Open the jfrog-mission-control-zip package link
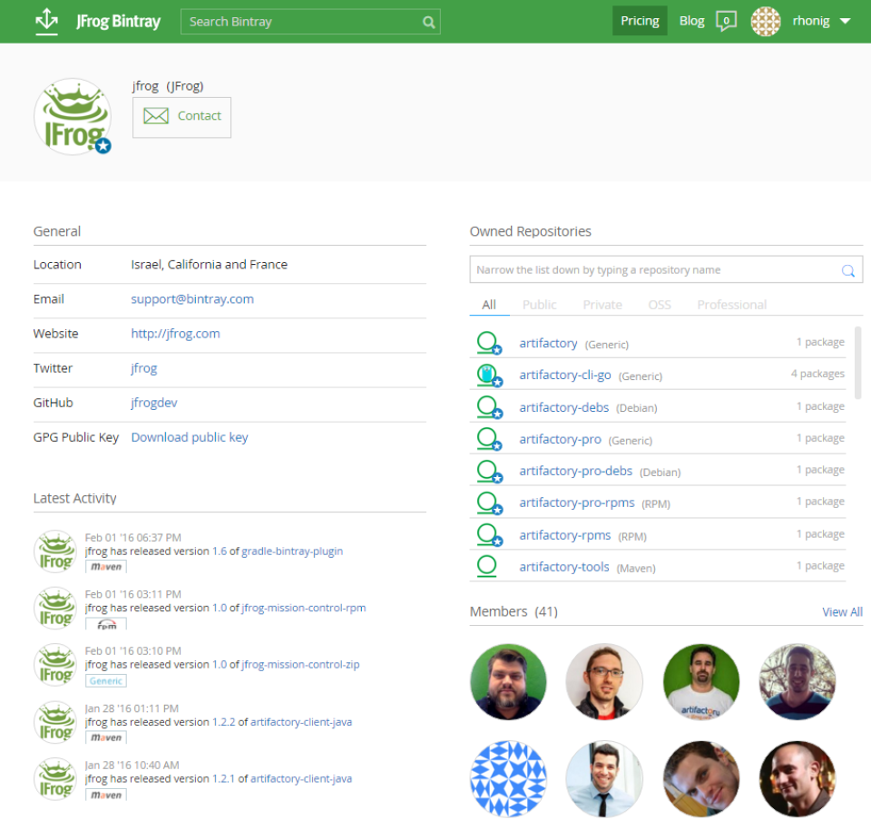The height and width of the screenshot is (839, 871). pyautogui.click(x=300, y=665)
